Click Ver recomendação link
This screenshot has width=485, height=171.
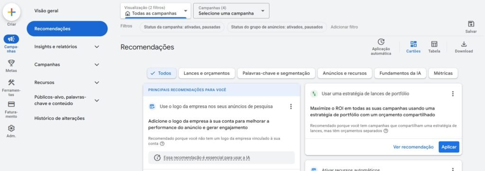[413, 147]
